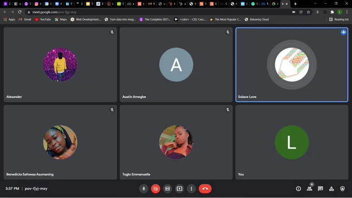Go forward in browser history
The image size is (352, 198).
(x=12, y=12)
